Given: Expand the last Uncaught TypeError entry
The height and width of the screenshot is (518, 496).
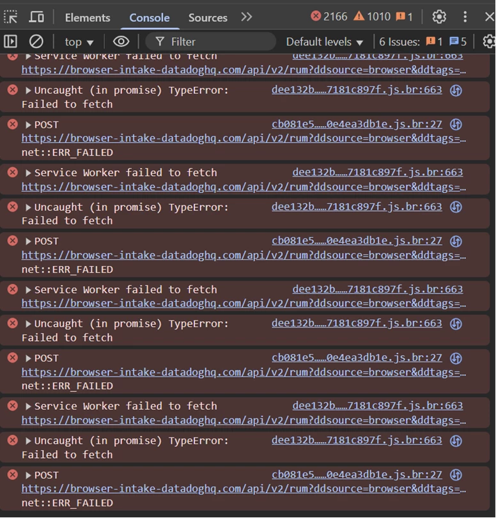Looking at the screenshot, I should 28,441.
